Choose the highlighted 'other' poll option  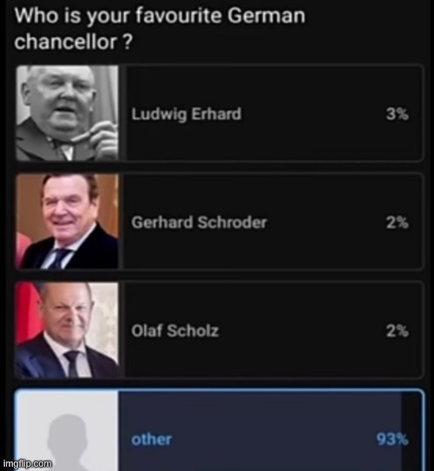click(x=220, y=430)
